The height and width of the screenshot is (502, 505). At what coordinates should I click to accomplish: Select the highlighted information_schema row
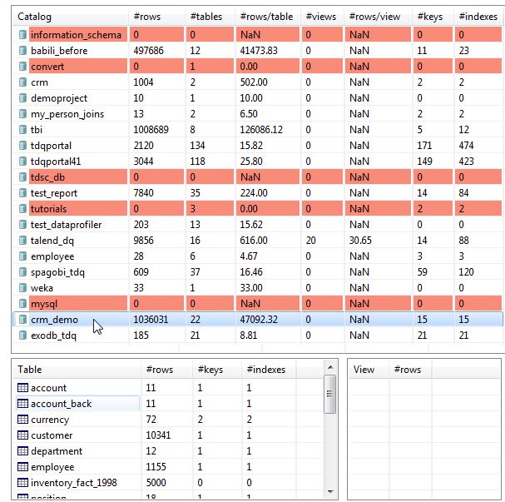(76, 35)
